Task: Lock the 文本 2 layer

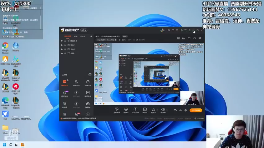Action: pyautogui.click(x=65, y=49)
